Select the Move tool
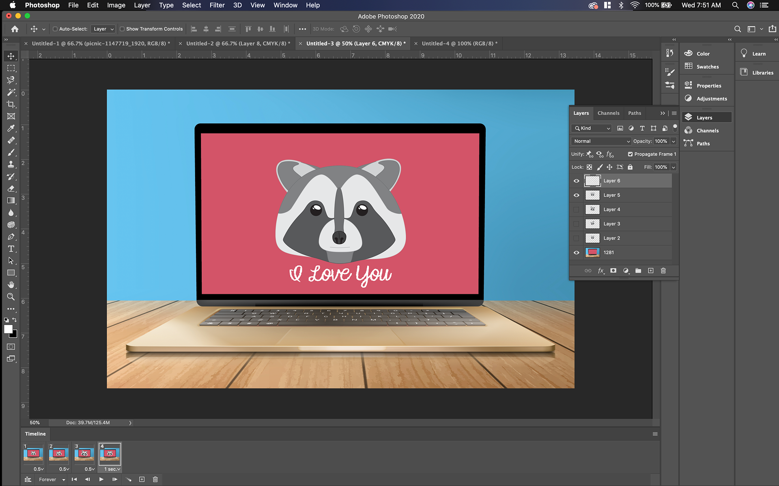 (11, 56)
